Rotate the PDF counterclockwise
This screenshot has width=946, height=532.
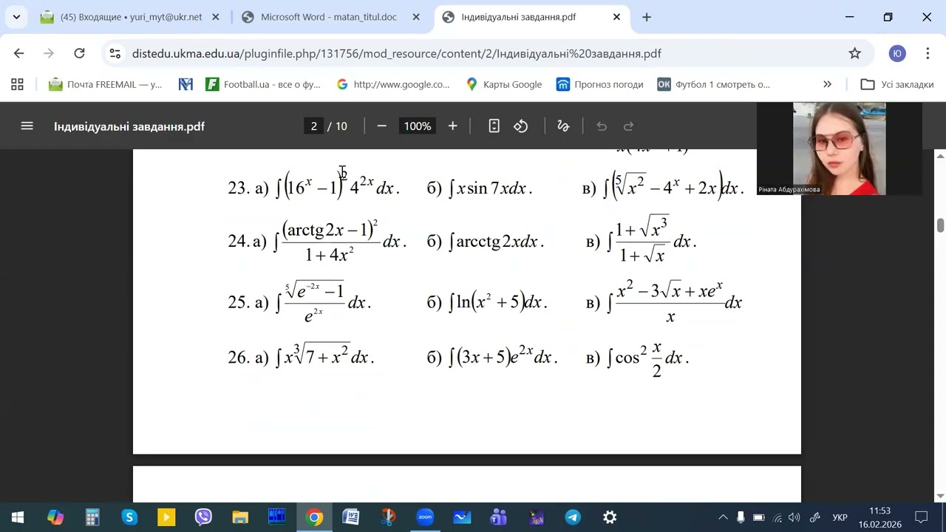521,126
